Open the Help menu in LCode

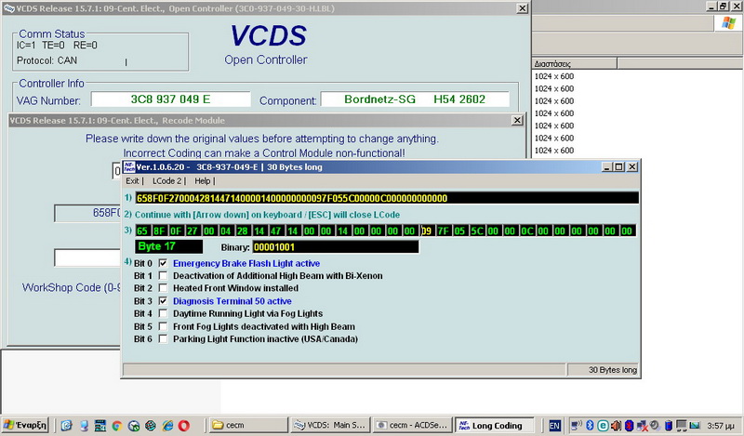pos(202,180)
